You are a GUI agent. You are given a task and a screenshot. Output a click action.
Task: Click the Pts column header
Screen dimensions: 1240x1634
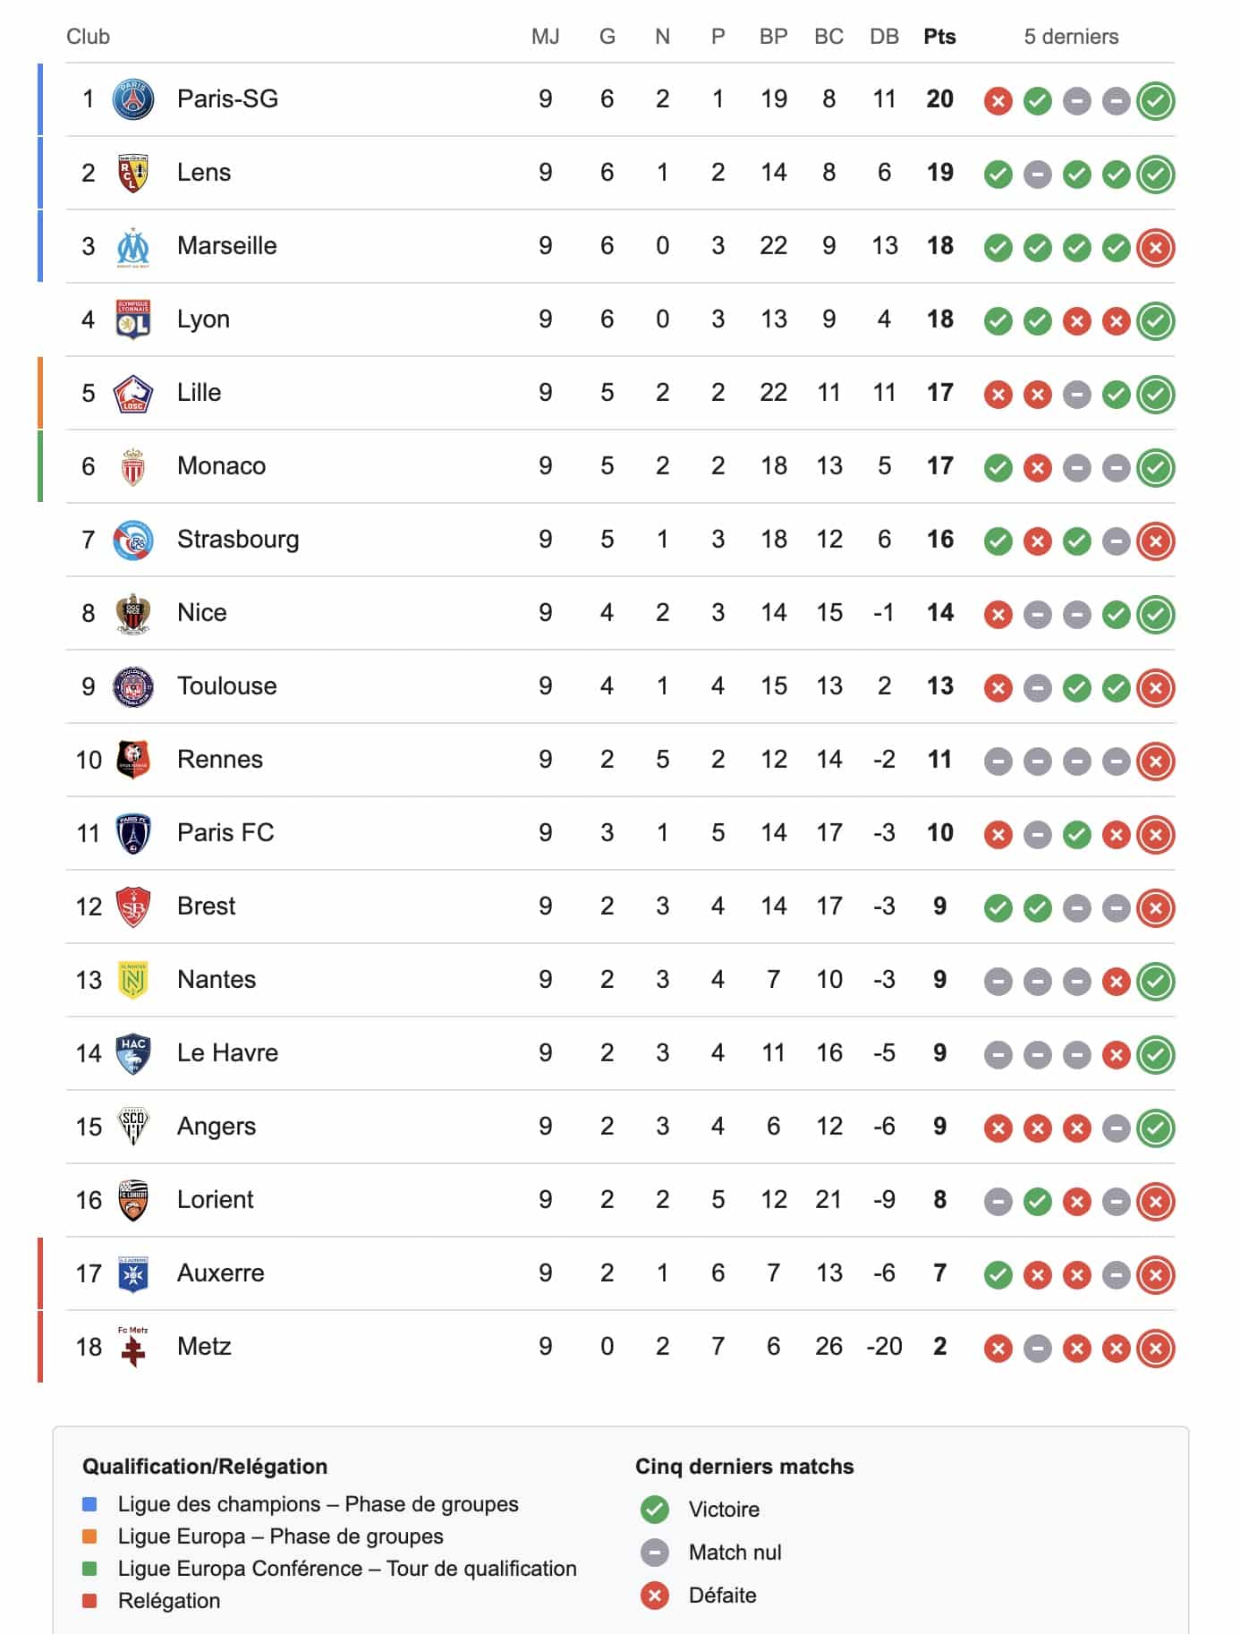coord(939,37)
